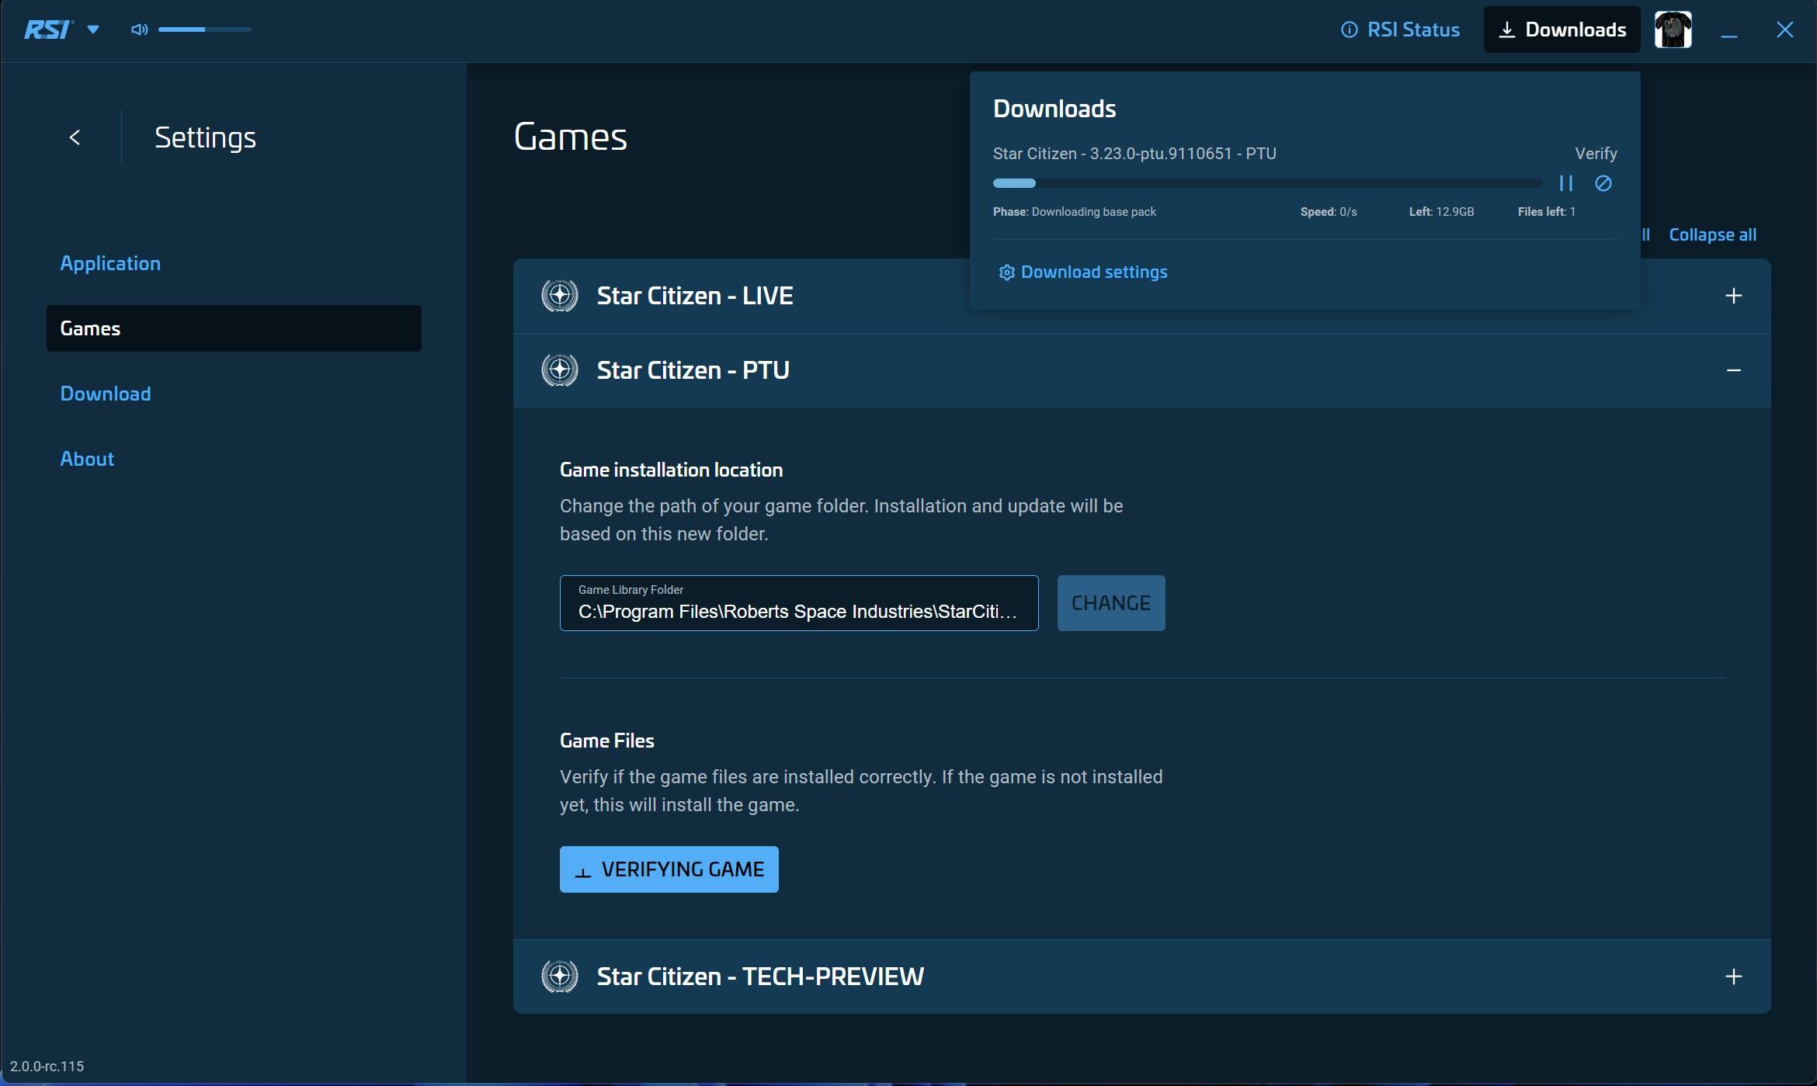Click the Settings page title
This screenshot has width=1817, height=1086.
pos(205,137)
